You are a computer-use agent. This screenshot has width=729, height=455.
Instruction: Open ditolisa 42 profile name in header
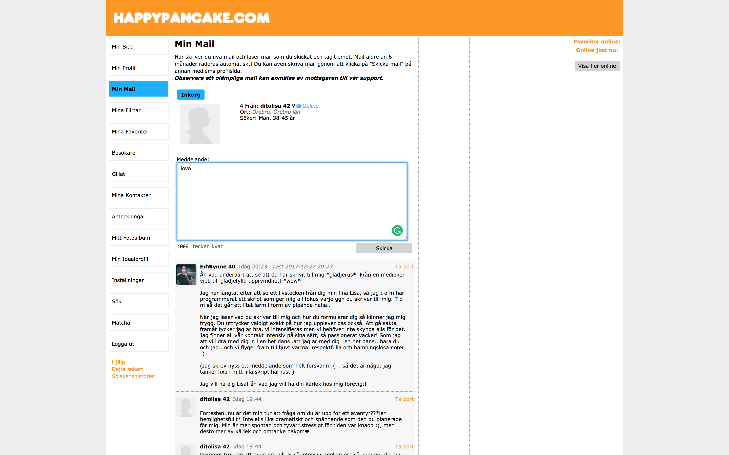tap(275, 106)
